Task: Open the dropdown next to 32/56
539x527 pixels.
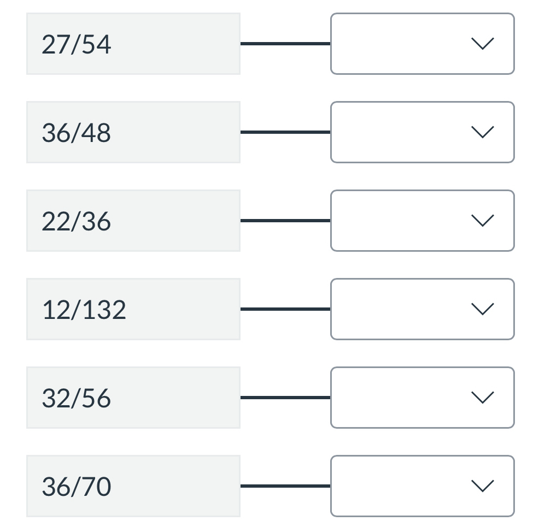Action: [x=422, y=397]
